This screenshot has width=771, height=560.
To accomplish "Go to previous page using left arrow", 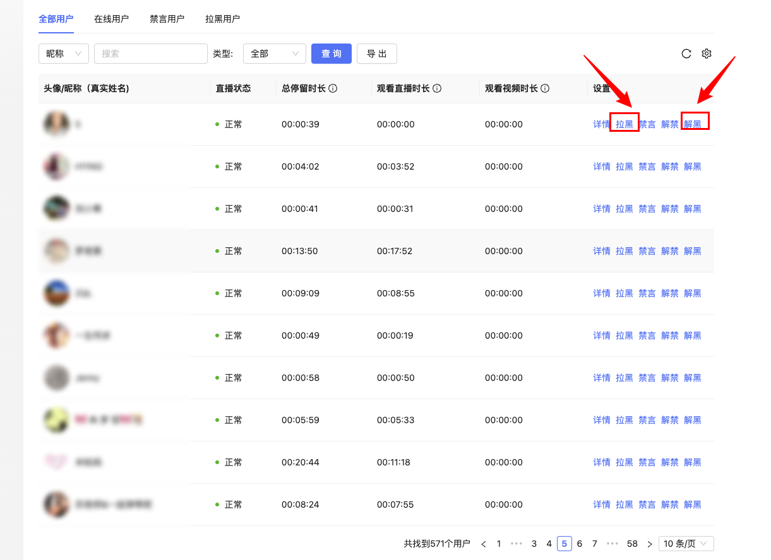I will (x=484, y=544).
